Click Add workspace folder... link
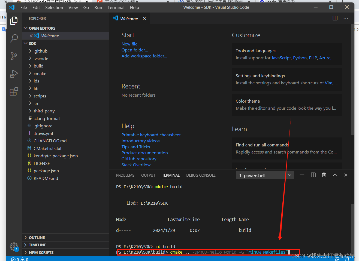 pos(144,56)
